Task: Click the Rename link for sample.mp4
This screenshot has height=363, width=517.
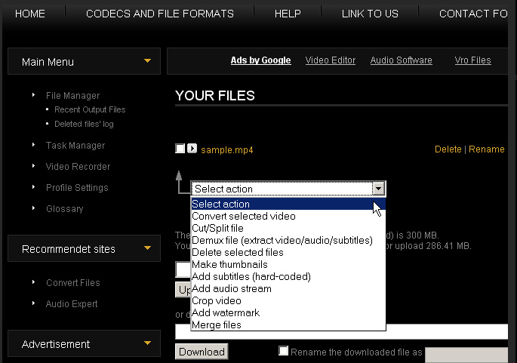Action: tap(487, 149)
